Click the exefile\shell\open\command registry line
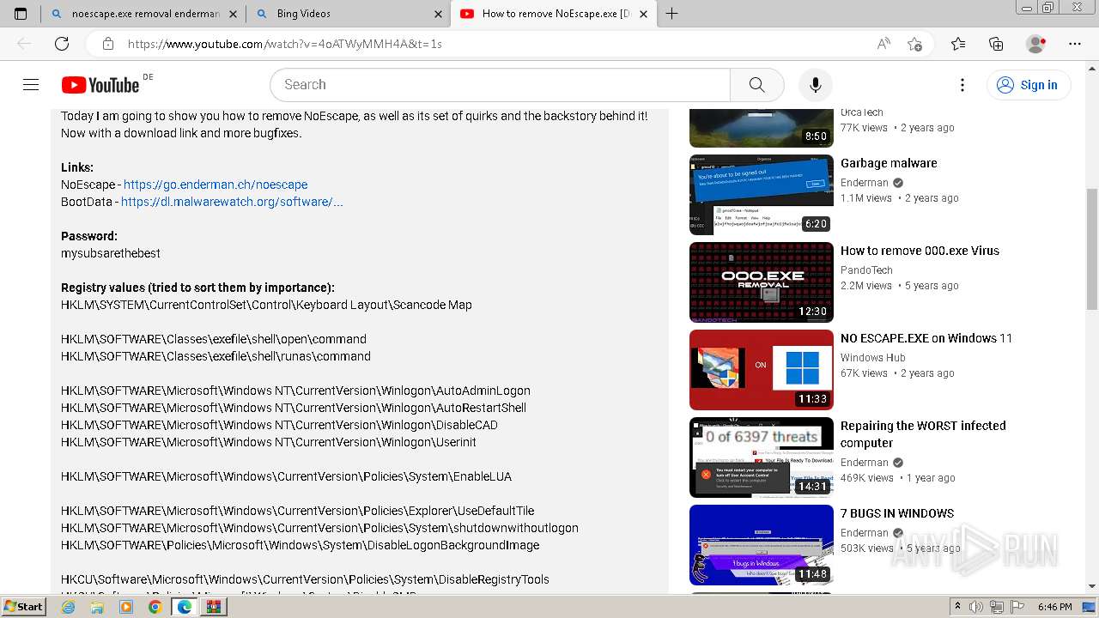This screenshot has height=618, width=1099. click(214, 339)
